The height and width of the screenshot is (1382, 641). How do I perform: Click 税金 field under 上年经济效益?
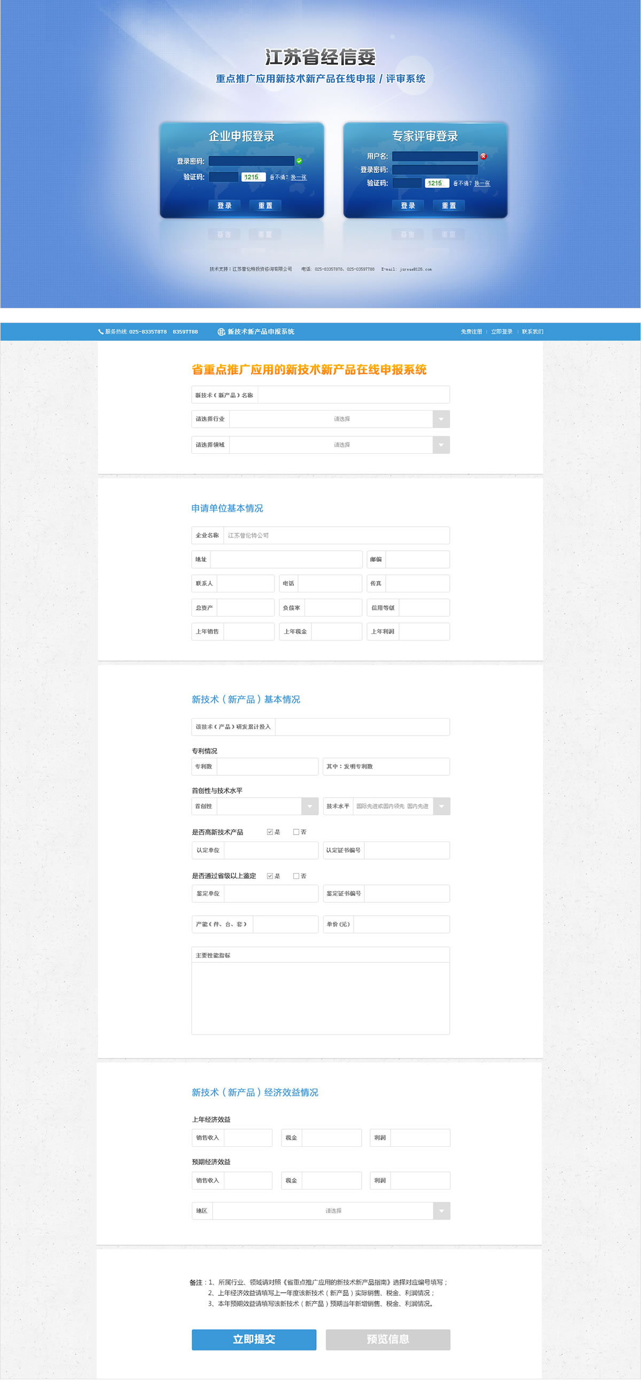coord(332,1138)
